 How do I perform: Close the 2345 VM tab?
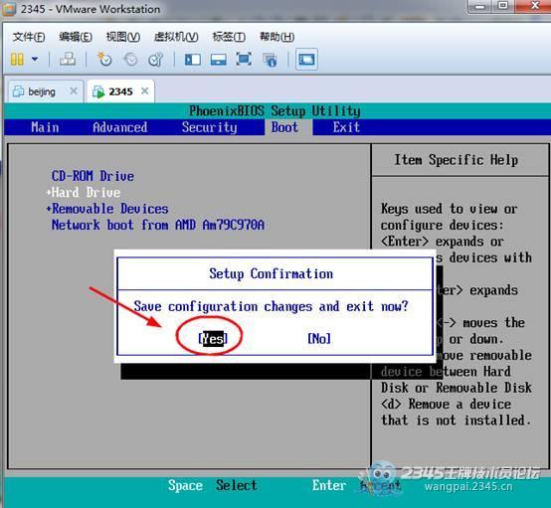point(145,91)
